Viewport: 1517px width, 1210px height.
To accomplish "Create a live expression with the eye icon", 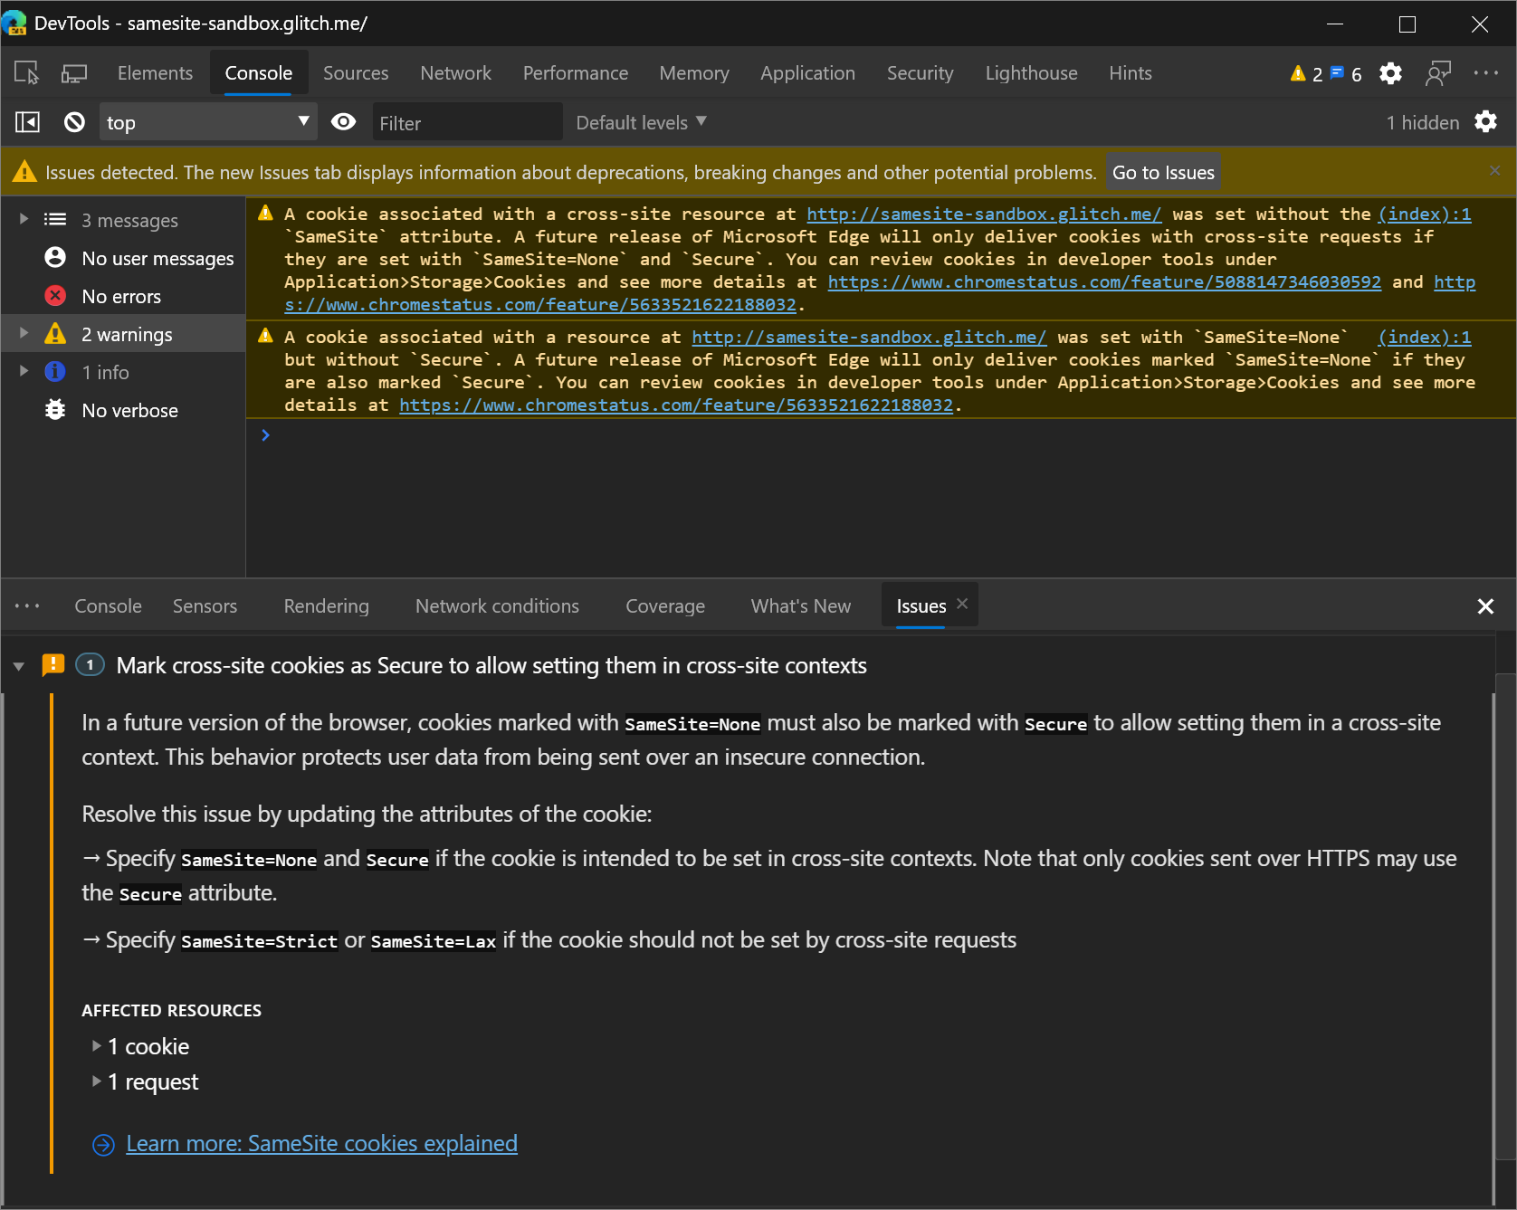I will point(343,121).
